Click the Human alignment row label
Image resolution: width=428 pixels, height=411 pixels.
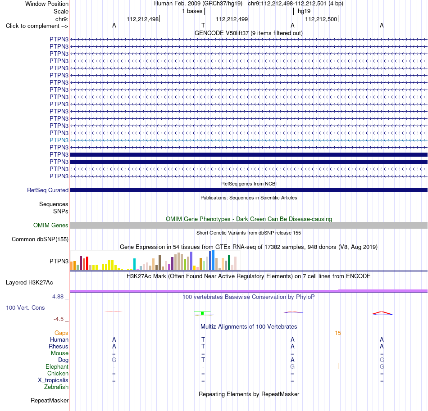point(59,339)
